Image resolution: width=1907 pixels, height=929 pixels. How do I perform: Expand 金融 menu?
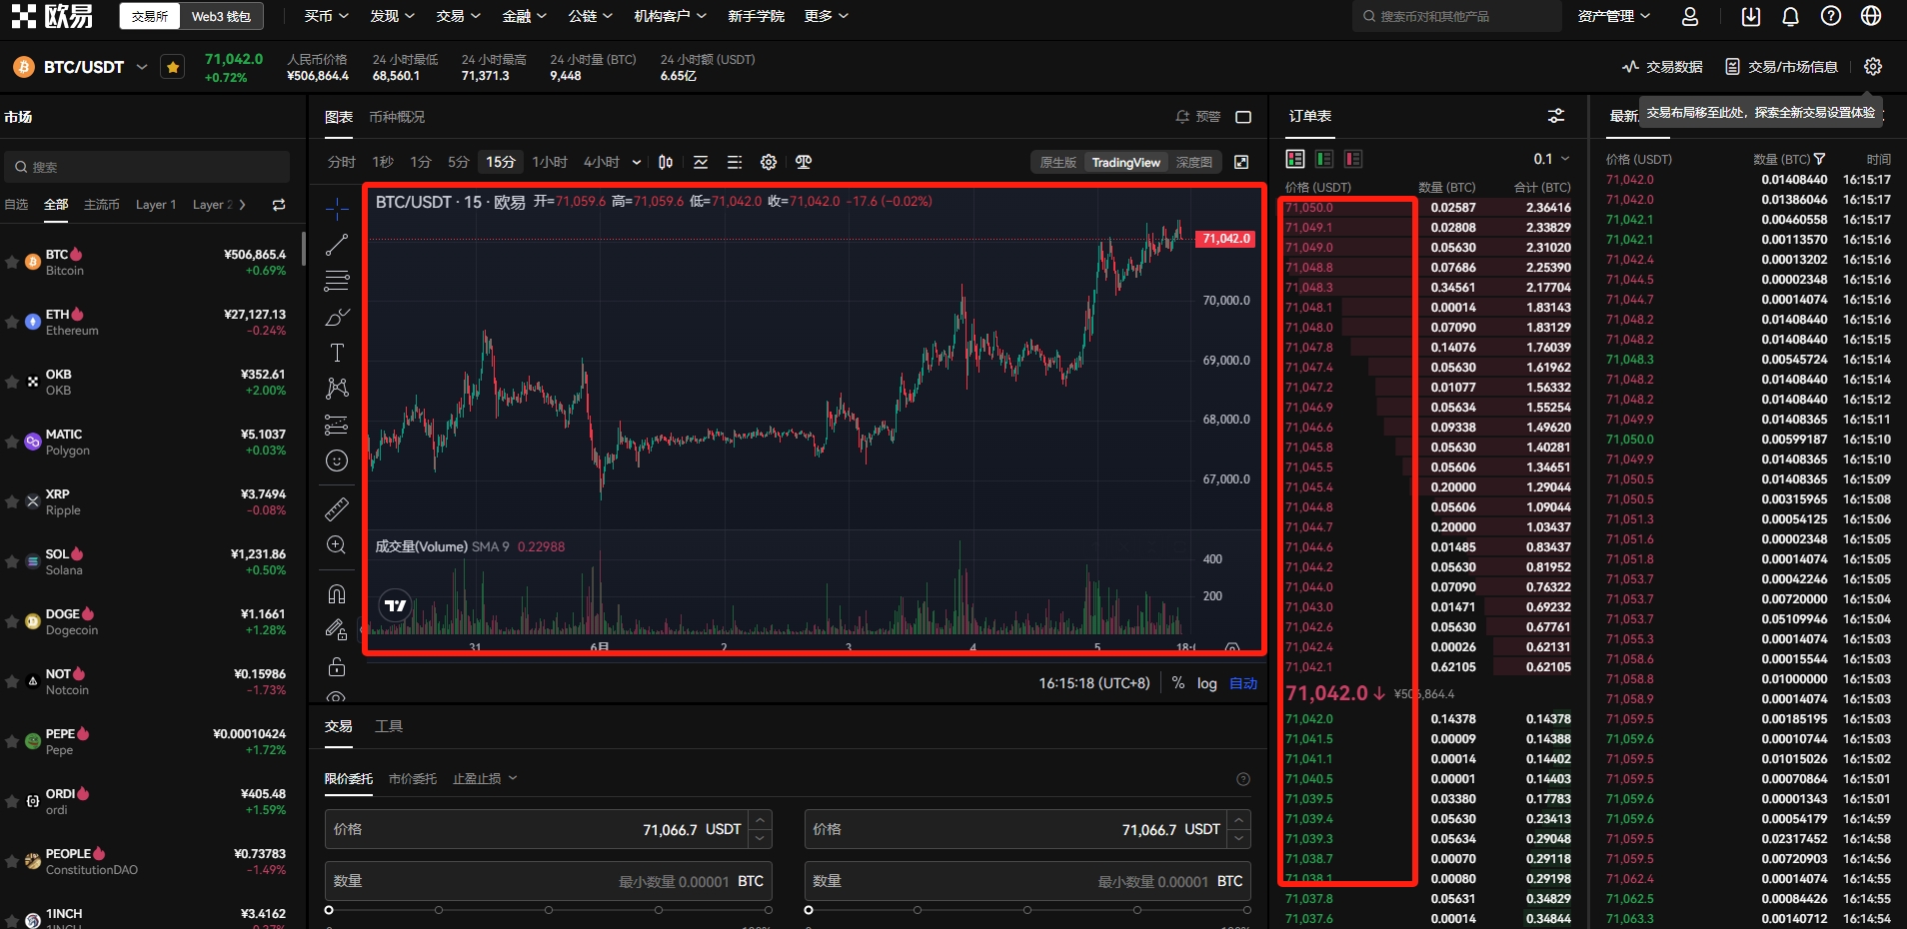tap(524, 16)
